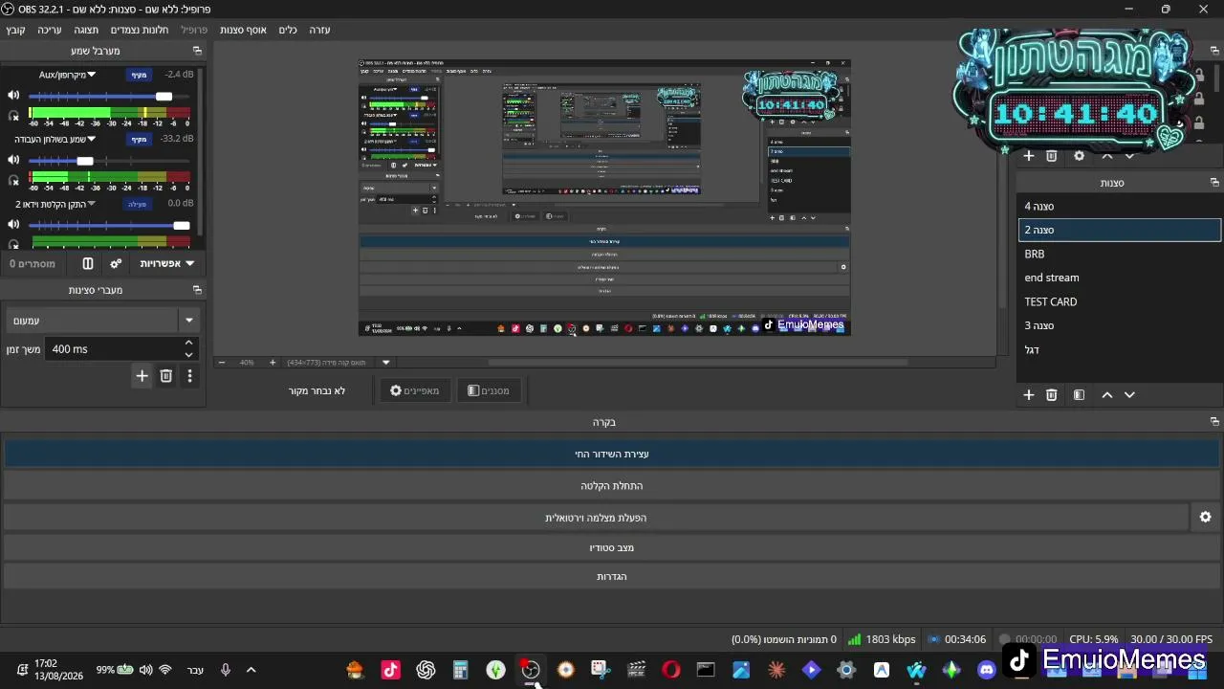Open TikTok from the taskbar

coord(390,670)
